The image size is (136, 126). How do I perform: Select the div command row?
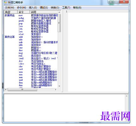31,61
